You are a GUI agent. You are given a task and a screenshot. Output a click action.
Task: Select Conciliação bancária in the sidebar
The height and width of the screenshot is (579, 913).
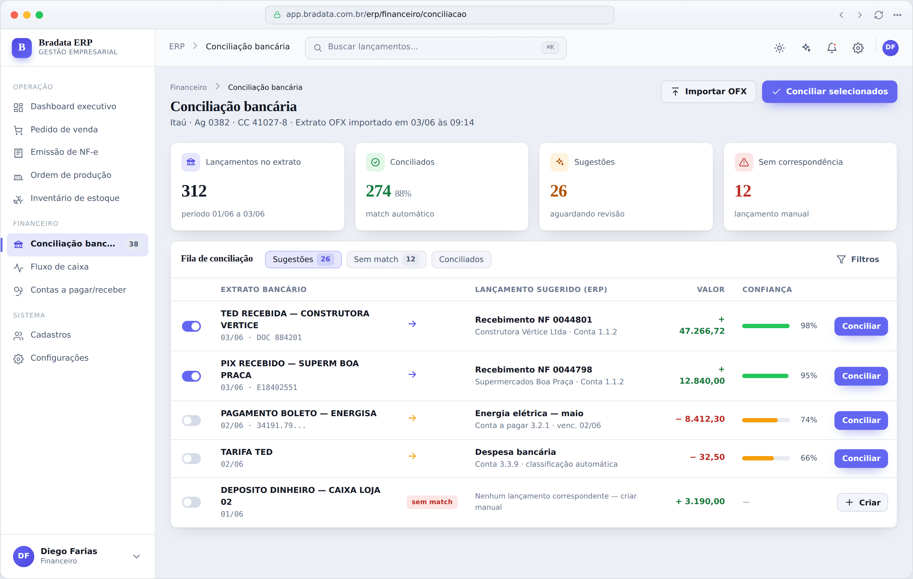pos(77,244)
